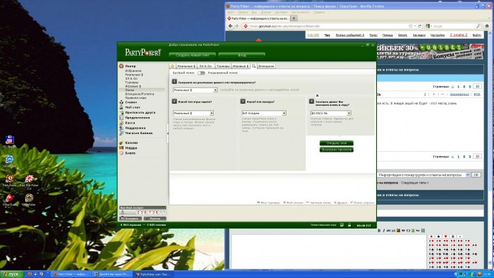
Task: Click the Предпочтения sidebar icon
Action: pyautogui.click(x=121, y=117)
